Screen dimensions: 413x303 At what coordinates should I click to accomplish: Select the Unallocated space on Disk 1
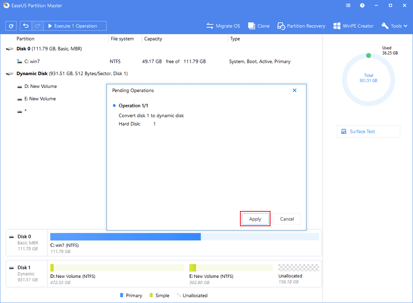pos(298,267)
